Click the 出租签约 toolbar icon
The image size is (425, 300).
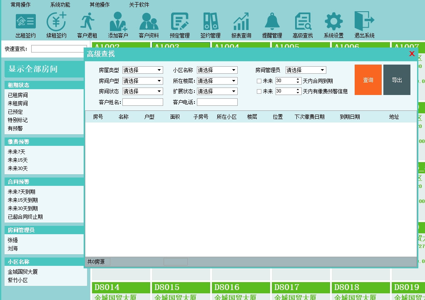(x=25, y=21)
